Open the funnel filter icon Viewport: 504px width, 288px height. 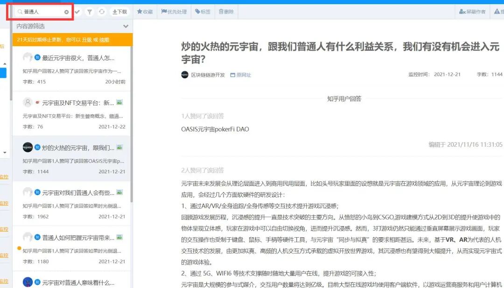point(89,12)
